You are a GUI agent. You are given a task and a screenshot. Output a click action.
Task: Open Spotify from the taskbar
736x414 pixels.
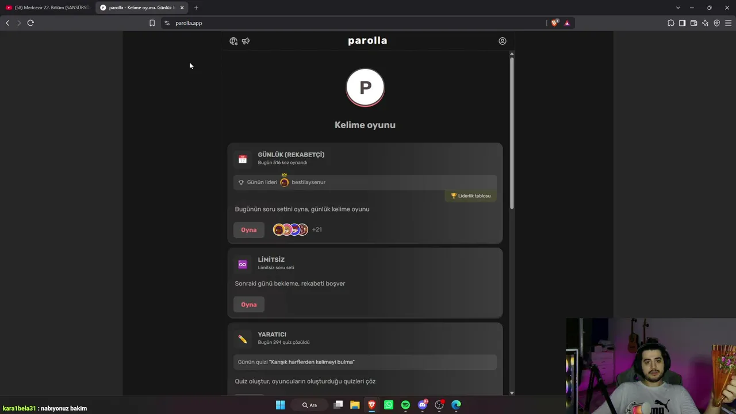click(405, 405)
